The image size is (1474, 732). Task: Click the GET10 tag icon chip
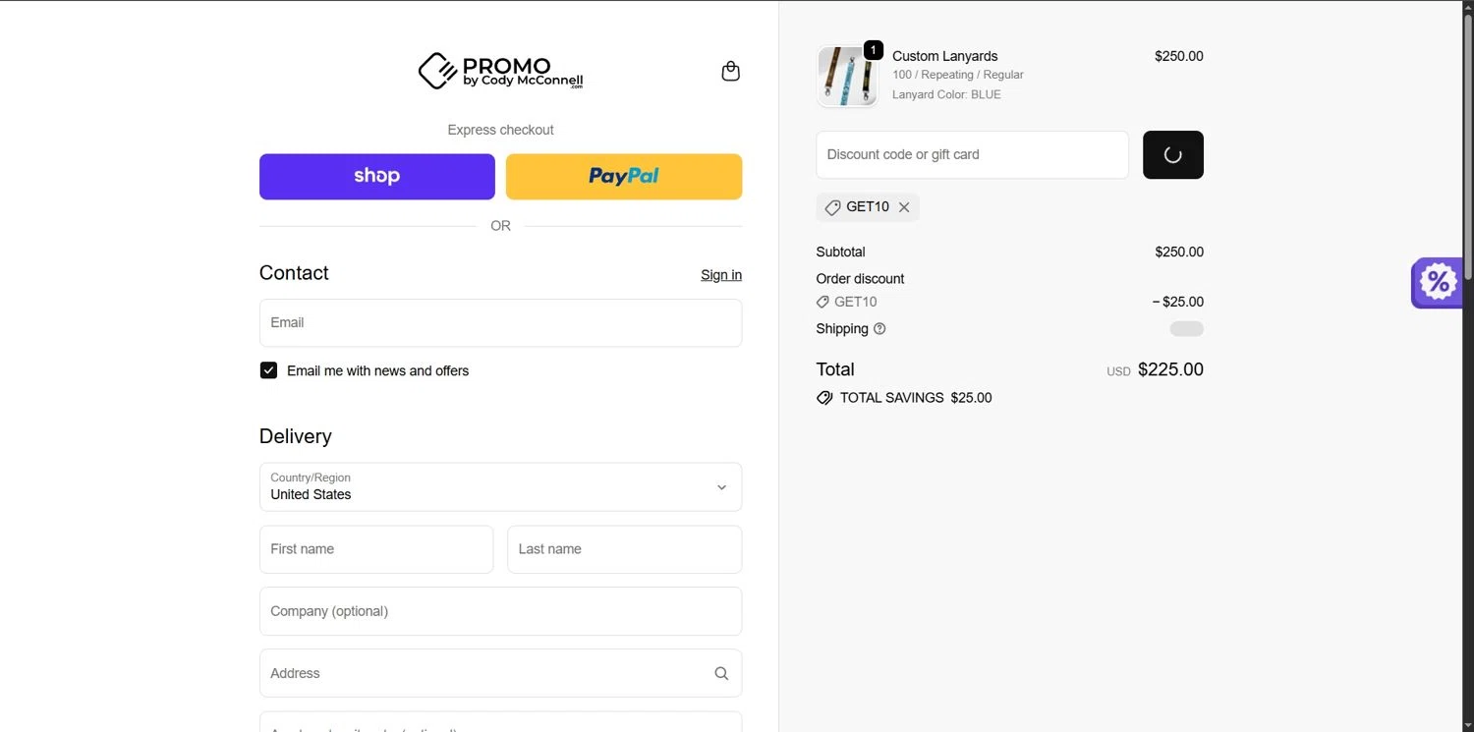[x=832, y=207]
